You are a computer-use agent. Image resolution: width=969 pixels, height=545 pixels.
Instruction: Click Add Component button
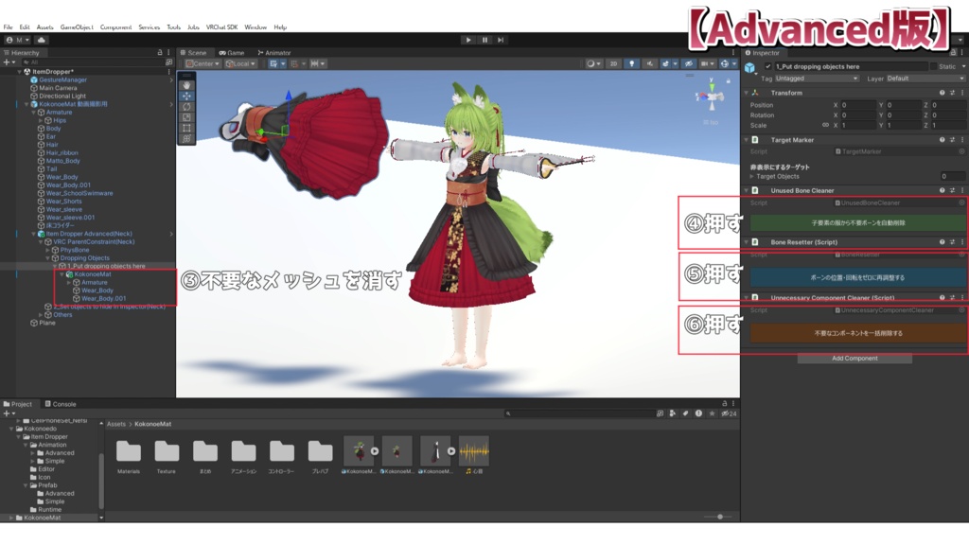[x=854, y=359]
